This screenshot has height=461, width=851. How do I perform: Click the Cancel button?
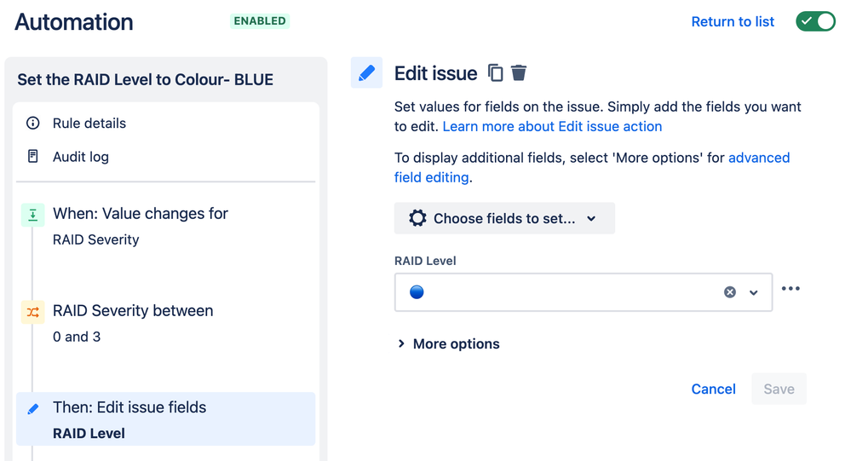coord(713,389)
